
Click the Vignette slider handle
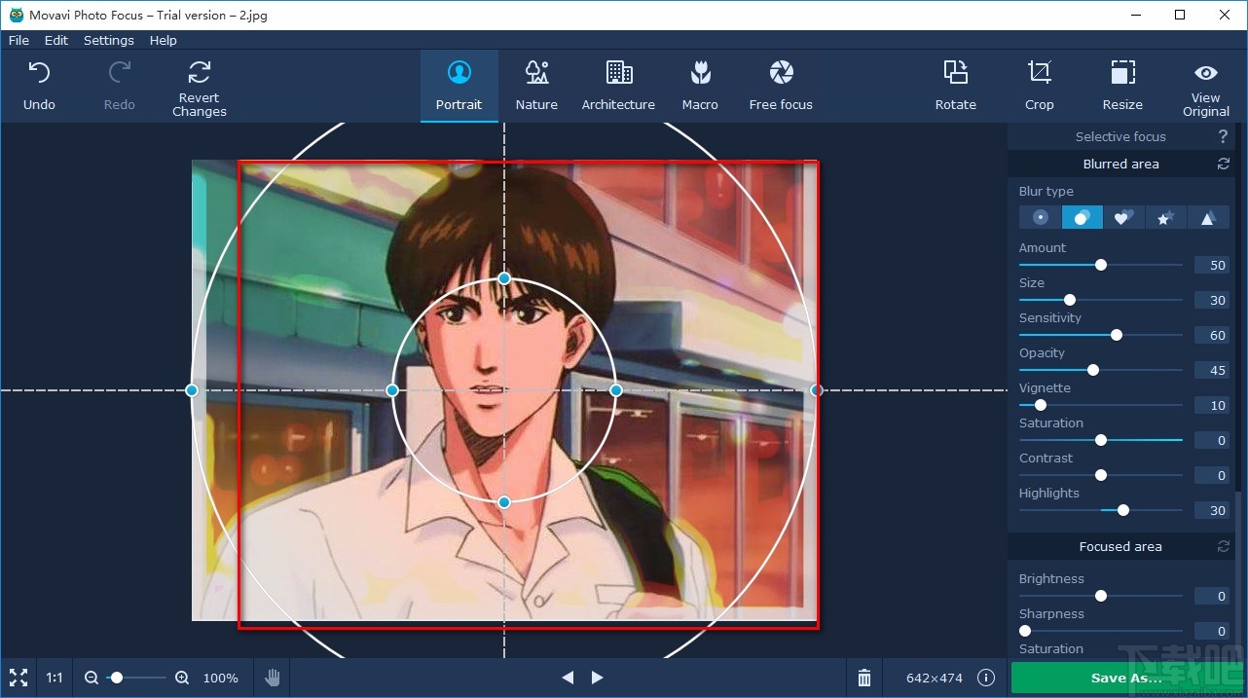point(1040,405)
